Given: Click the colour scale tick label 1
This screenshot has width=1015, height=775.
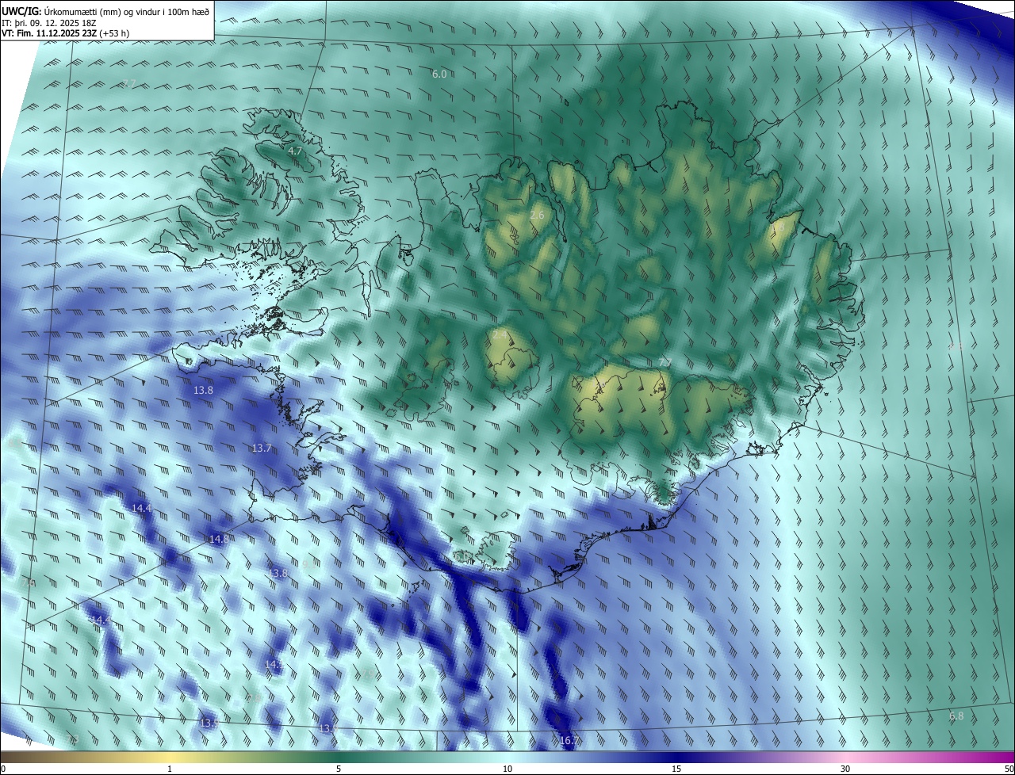Looking at the screenshot, I should coord(170,769).
